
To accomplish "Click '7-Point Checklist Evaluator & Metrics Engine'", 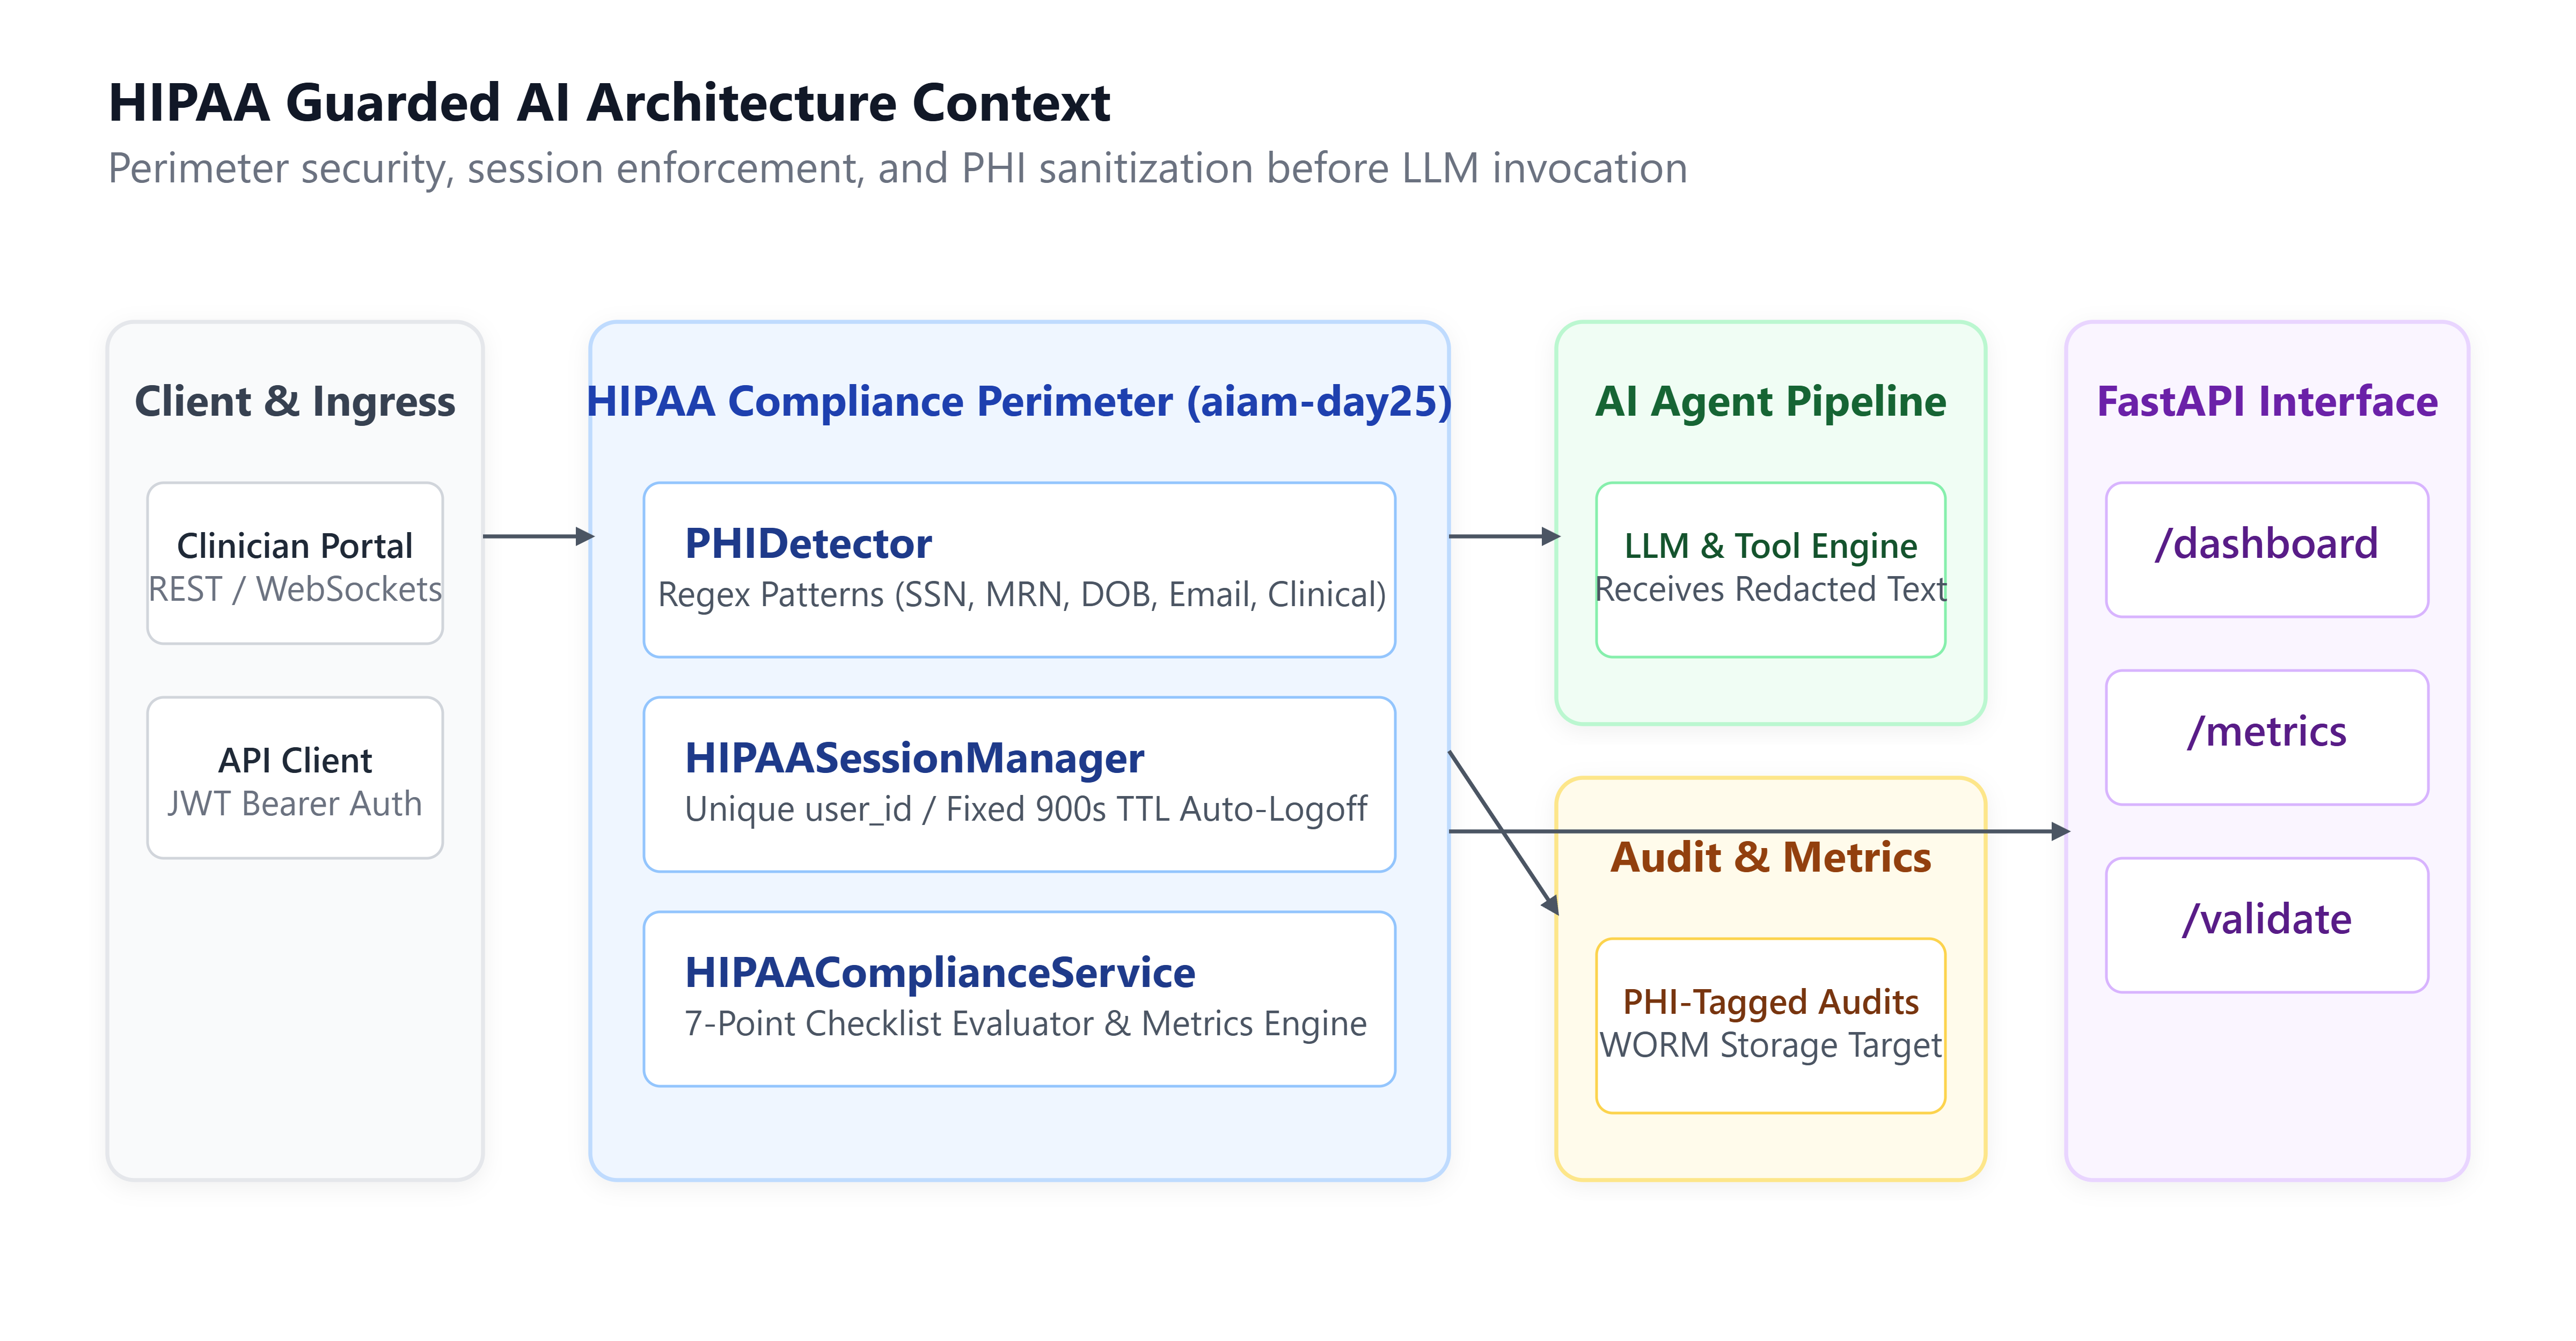I will tap(1025, 1023).
